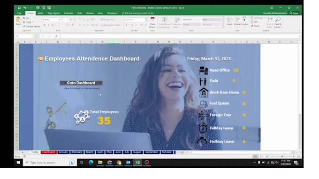319x179 pixels.
Task: Click the Goto Dashboard button
Action: pos(81,83)
